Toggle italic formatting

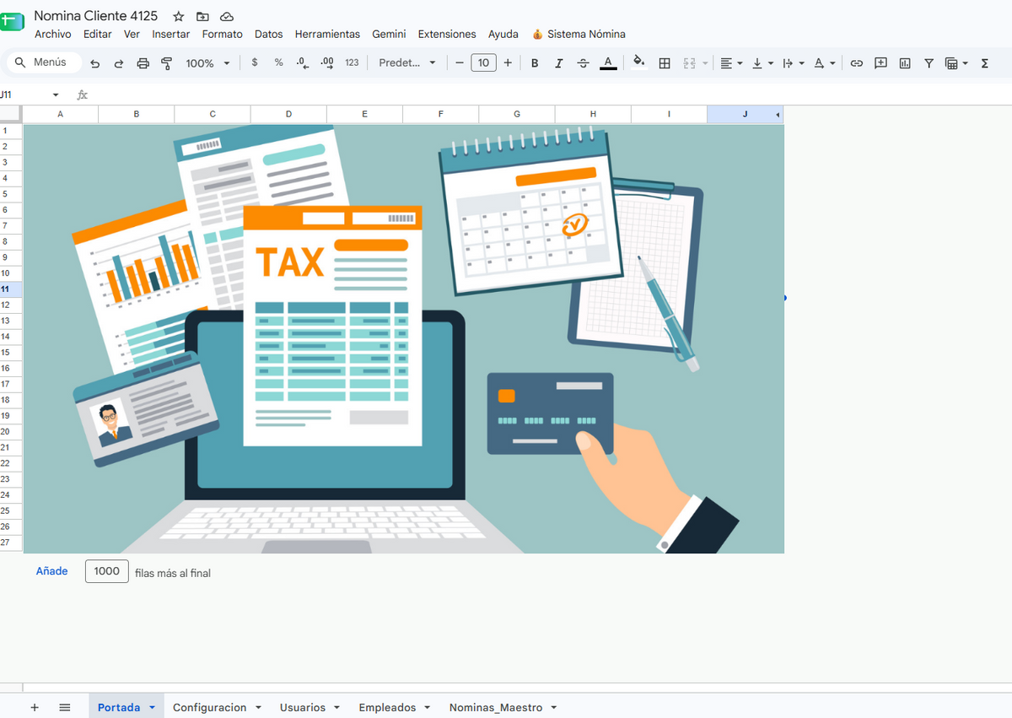tap(558, 63)
